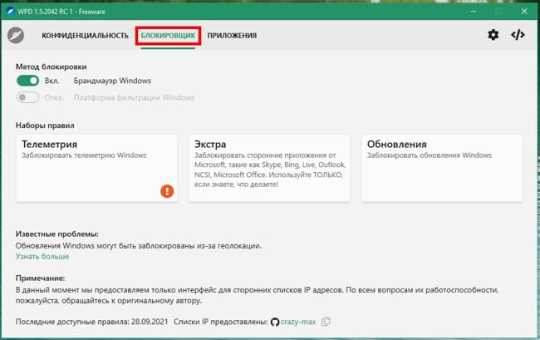Open the Узнать больше link

42,256
